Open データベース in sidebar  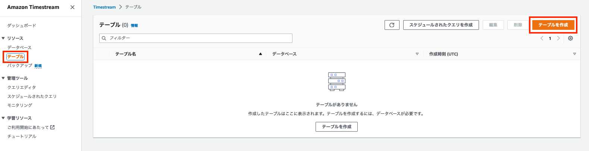point(19,48)
